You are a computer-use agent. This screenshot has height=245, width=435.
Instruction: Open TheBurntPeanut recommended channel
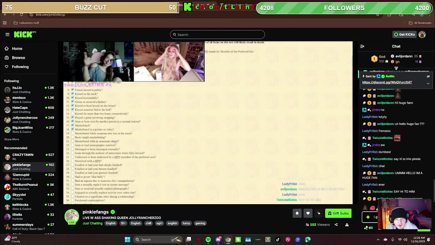[x=29, y=186]
